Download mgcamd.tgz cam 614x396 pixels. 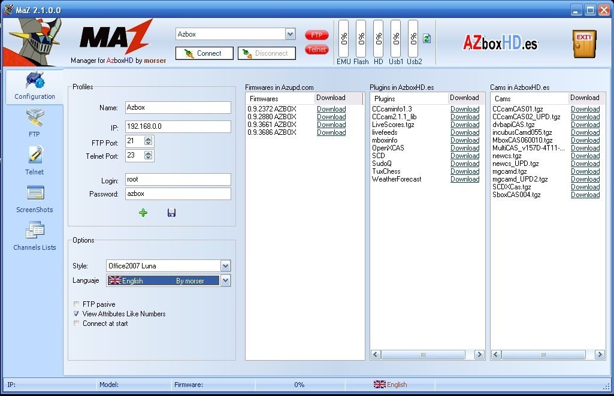tap(585, 171)
